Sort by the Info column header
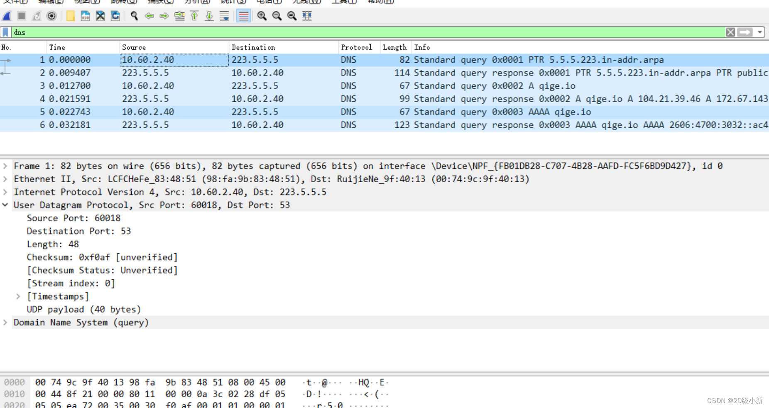The height and width of the screenshot is (408, 769). pyautogui.click(x=590, y=47)
